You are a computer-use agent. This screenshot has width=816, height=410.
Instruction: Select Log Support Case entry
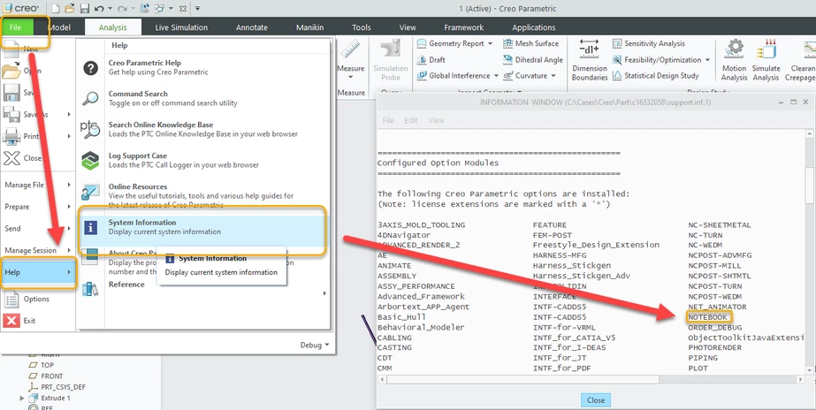coord(203,160)
